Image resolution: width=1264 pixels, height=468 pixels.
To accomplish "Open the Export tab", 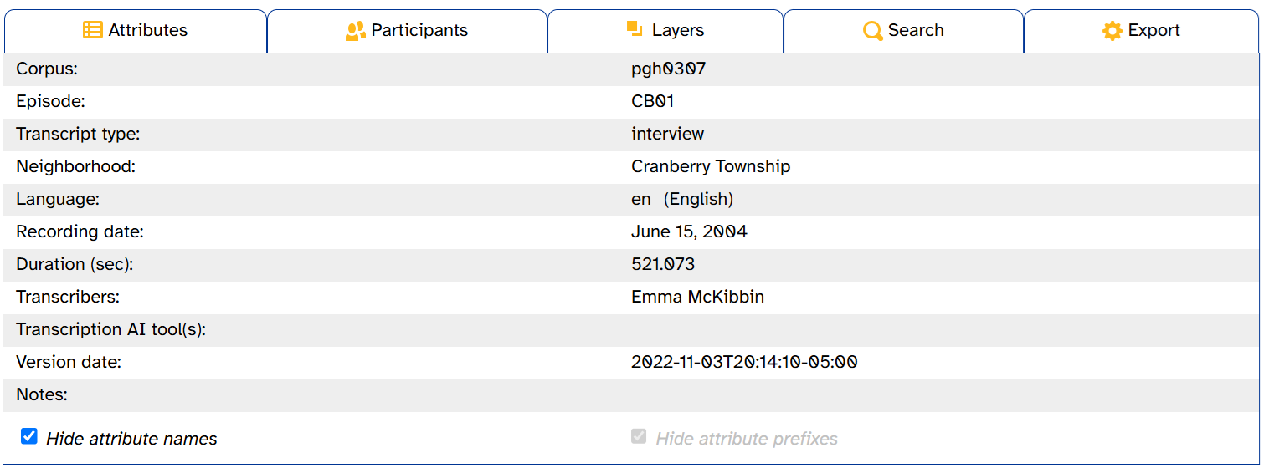I will [1142, 31].
